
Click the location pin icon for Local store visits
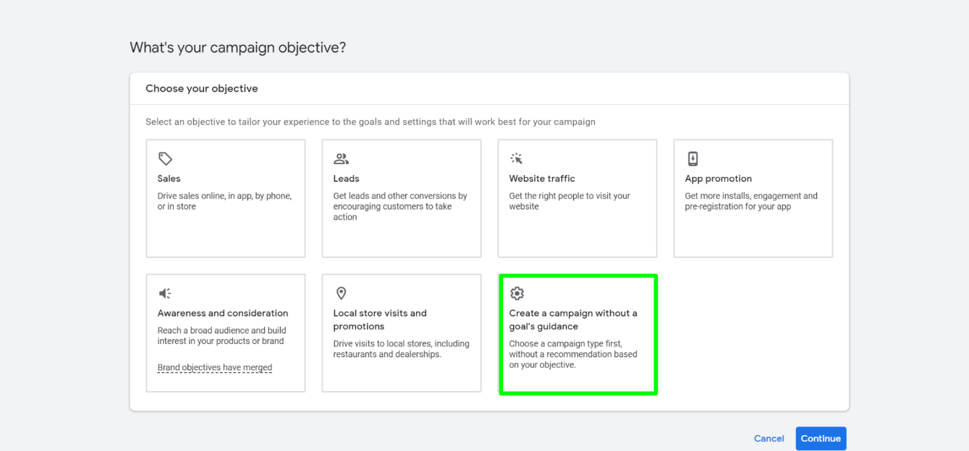point(341,293)
